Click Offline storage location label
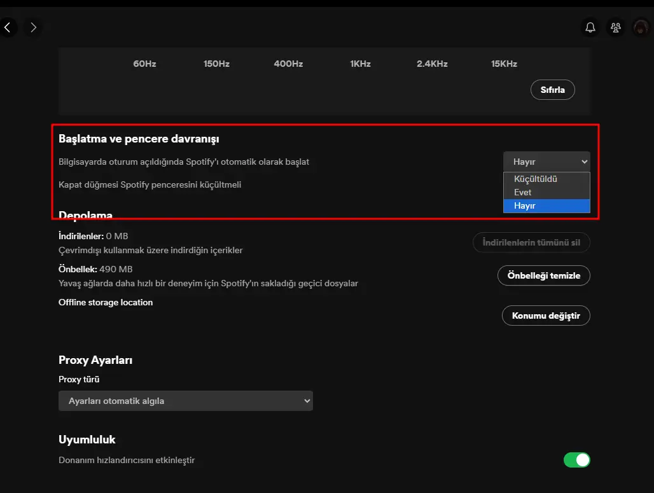Image resolution: width=654 pixels, height=493 pixels. 106,302
